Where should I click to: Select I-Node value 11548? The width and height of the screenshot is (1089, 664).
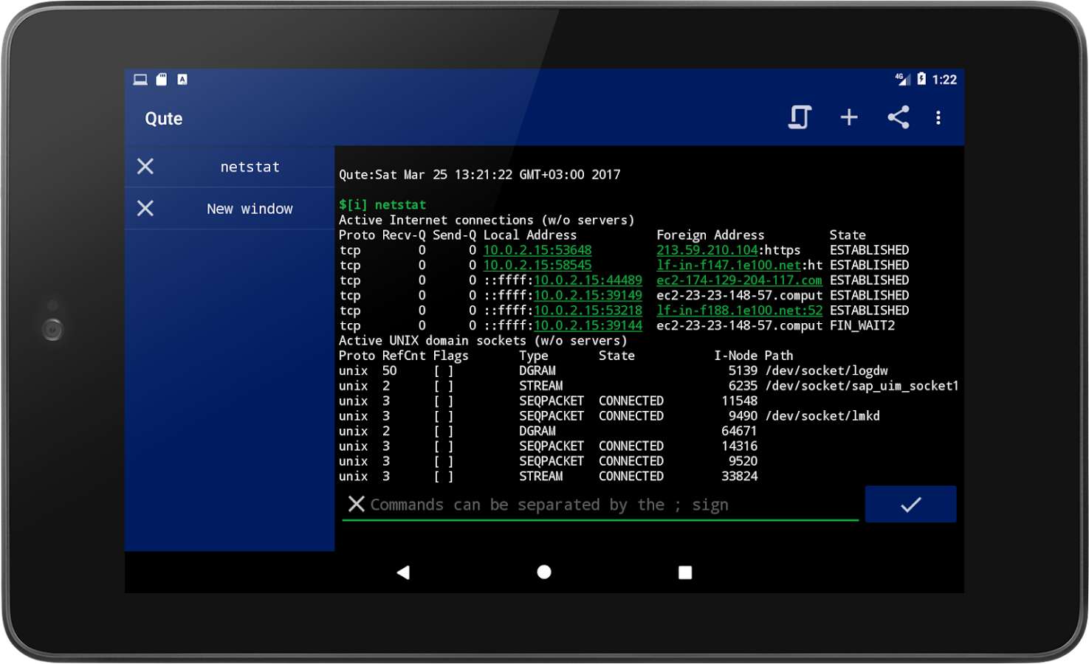[x=740, y=401]
